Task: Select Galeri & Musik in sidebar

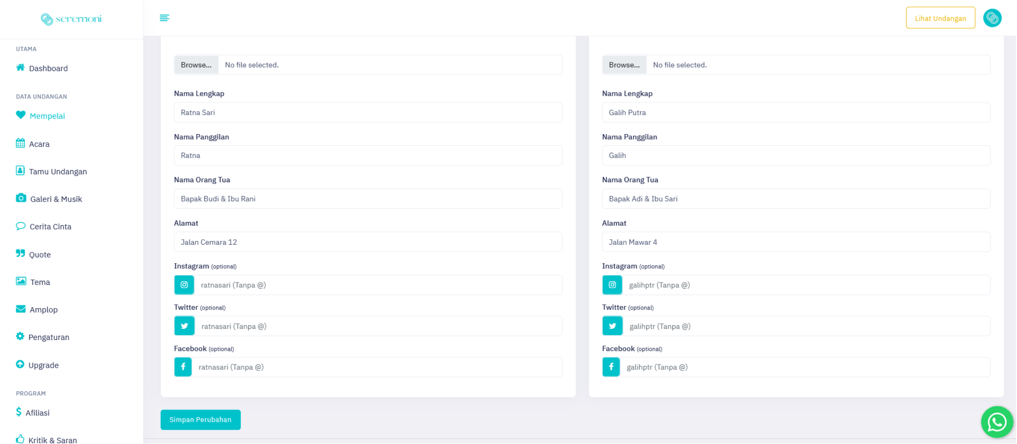Action: 55,199
